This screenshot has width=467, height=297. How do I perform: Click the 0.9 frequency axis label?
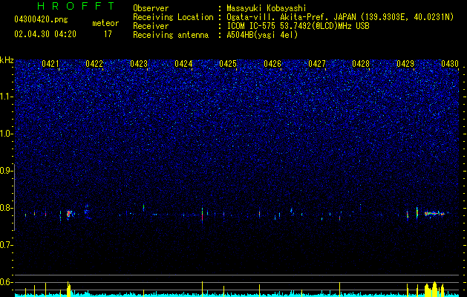coord(7,171)
